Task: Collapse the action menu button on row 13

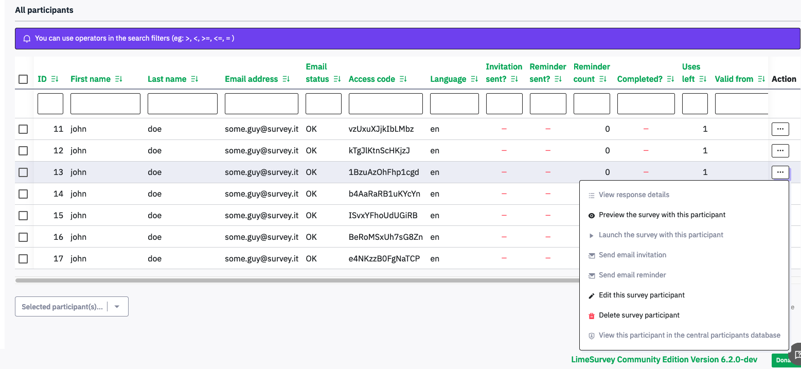Action: (780, 172)
